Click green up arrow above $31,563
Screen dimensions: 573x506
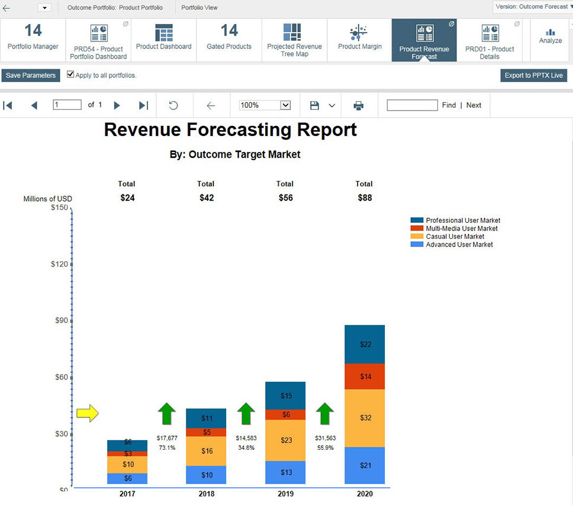point(325,414)
